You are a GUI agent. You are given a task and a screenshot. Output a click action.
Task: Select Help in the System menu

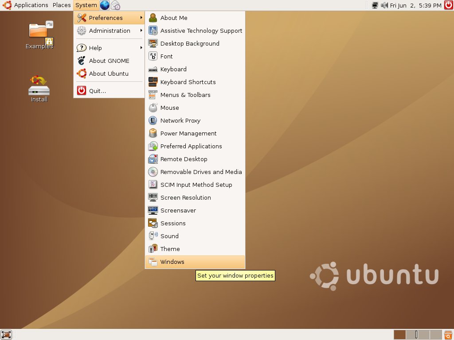(109, 48)
